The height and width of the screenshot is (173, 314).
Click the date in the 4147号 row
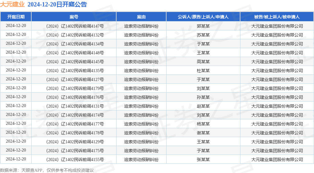click(16, 26)
